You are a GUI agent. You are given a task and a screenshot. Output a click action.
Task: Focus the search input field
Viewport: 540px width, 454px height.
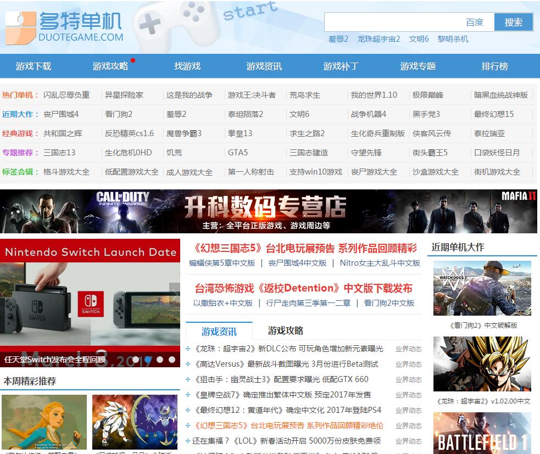click(393, 23)
